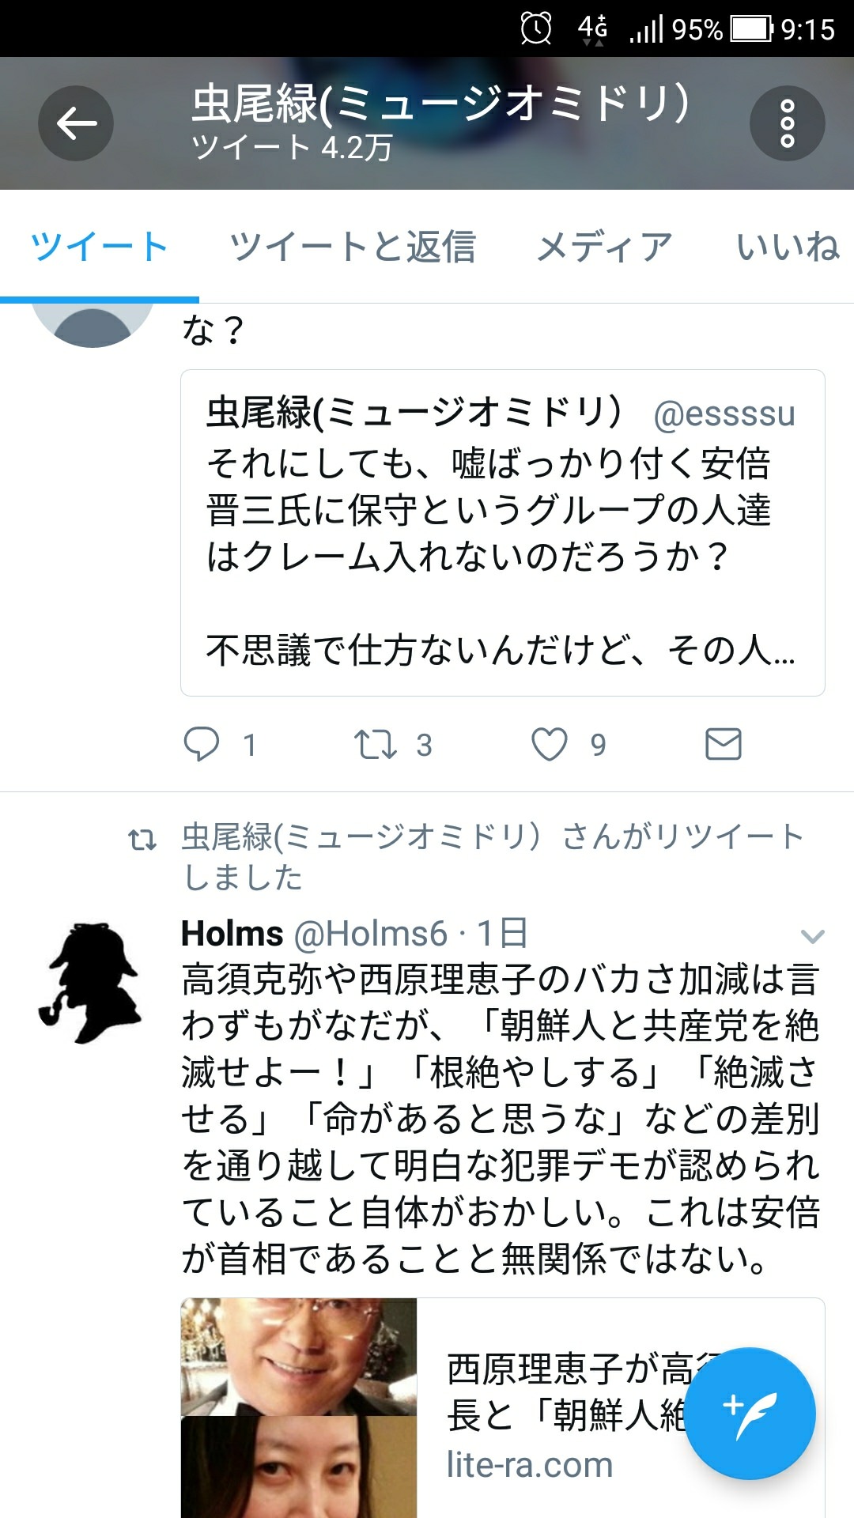This screenshot has width=854, height=1518.
Task: Tap the article thumbnail photo
Action: 299,1407
